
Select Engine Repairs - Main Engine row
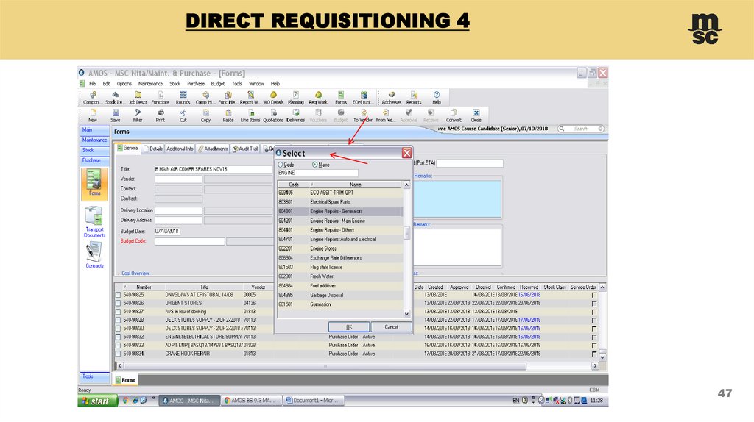click(x=340, y=221)
